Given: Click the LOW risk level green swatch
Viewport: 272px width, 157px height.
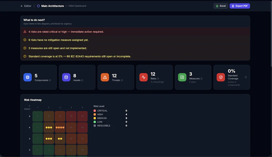Looking at the screenshot, I should click(95, 122).
